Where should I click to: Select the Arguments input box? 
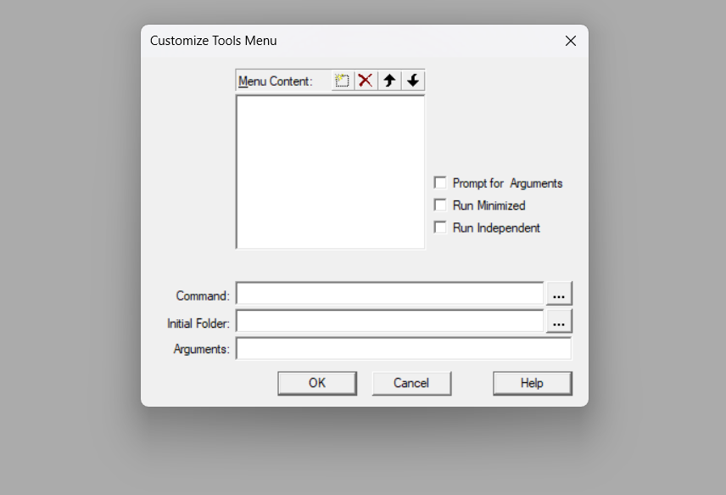403,349
